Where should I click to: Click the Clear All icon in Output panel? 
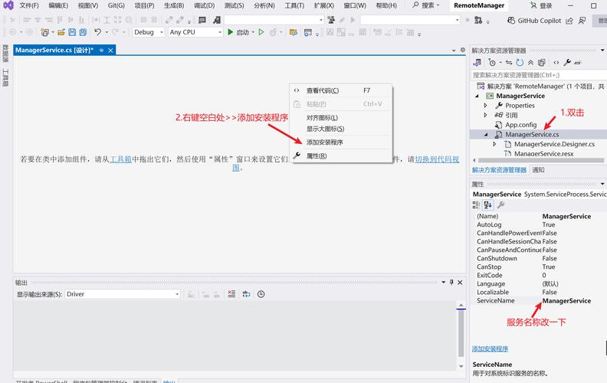[x=231, y=294]
